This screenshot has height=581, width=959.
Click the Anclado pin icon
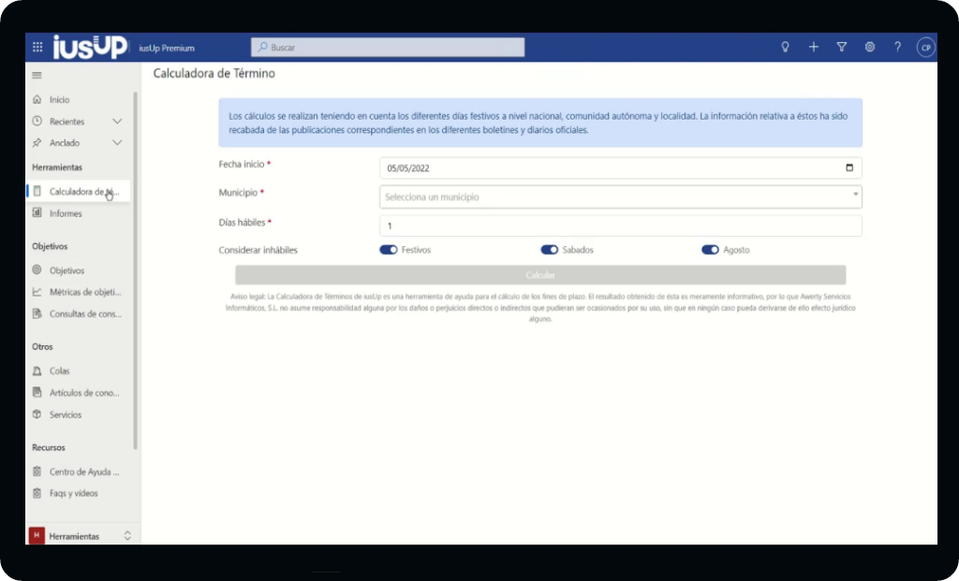37,142
